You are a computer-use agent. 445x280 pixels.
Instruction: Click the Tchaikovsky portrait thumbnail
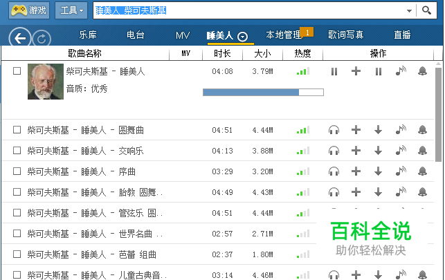coord(46,82)
